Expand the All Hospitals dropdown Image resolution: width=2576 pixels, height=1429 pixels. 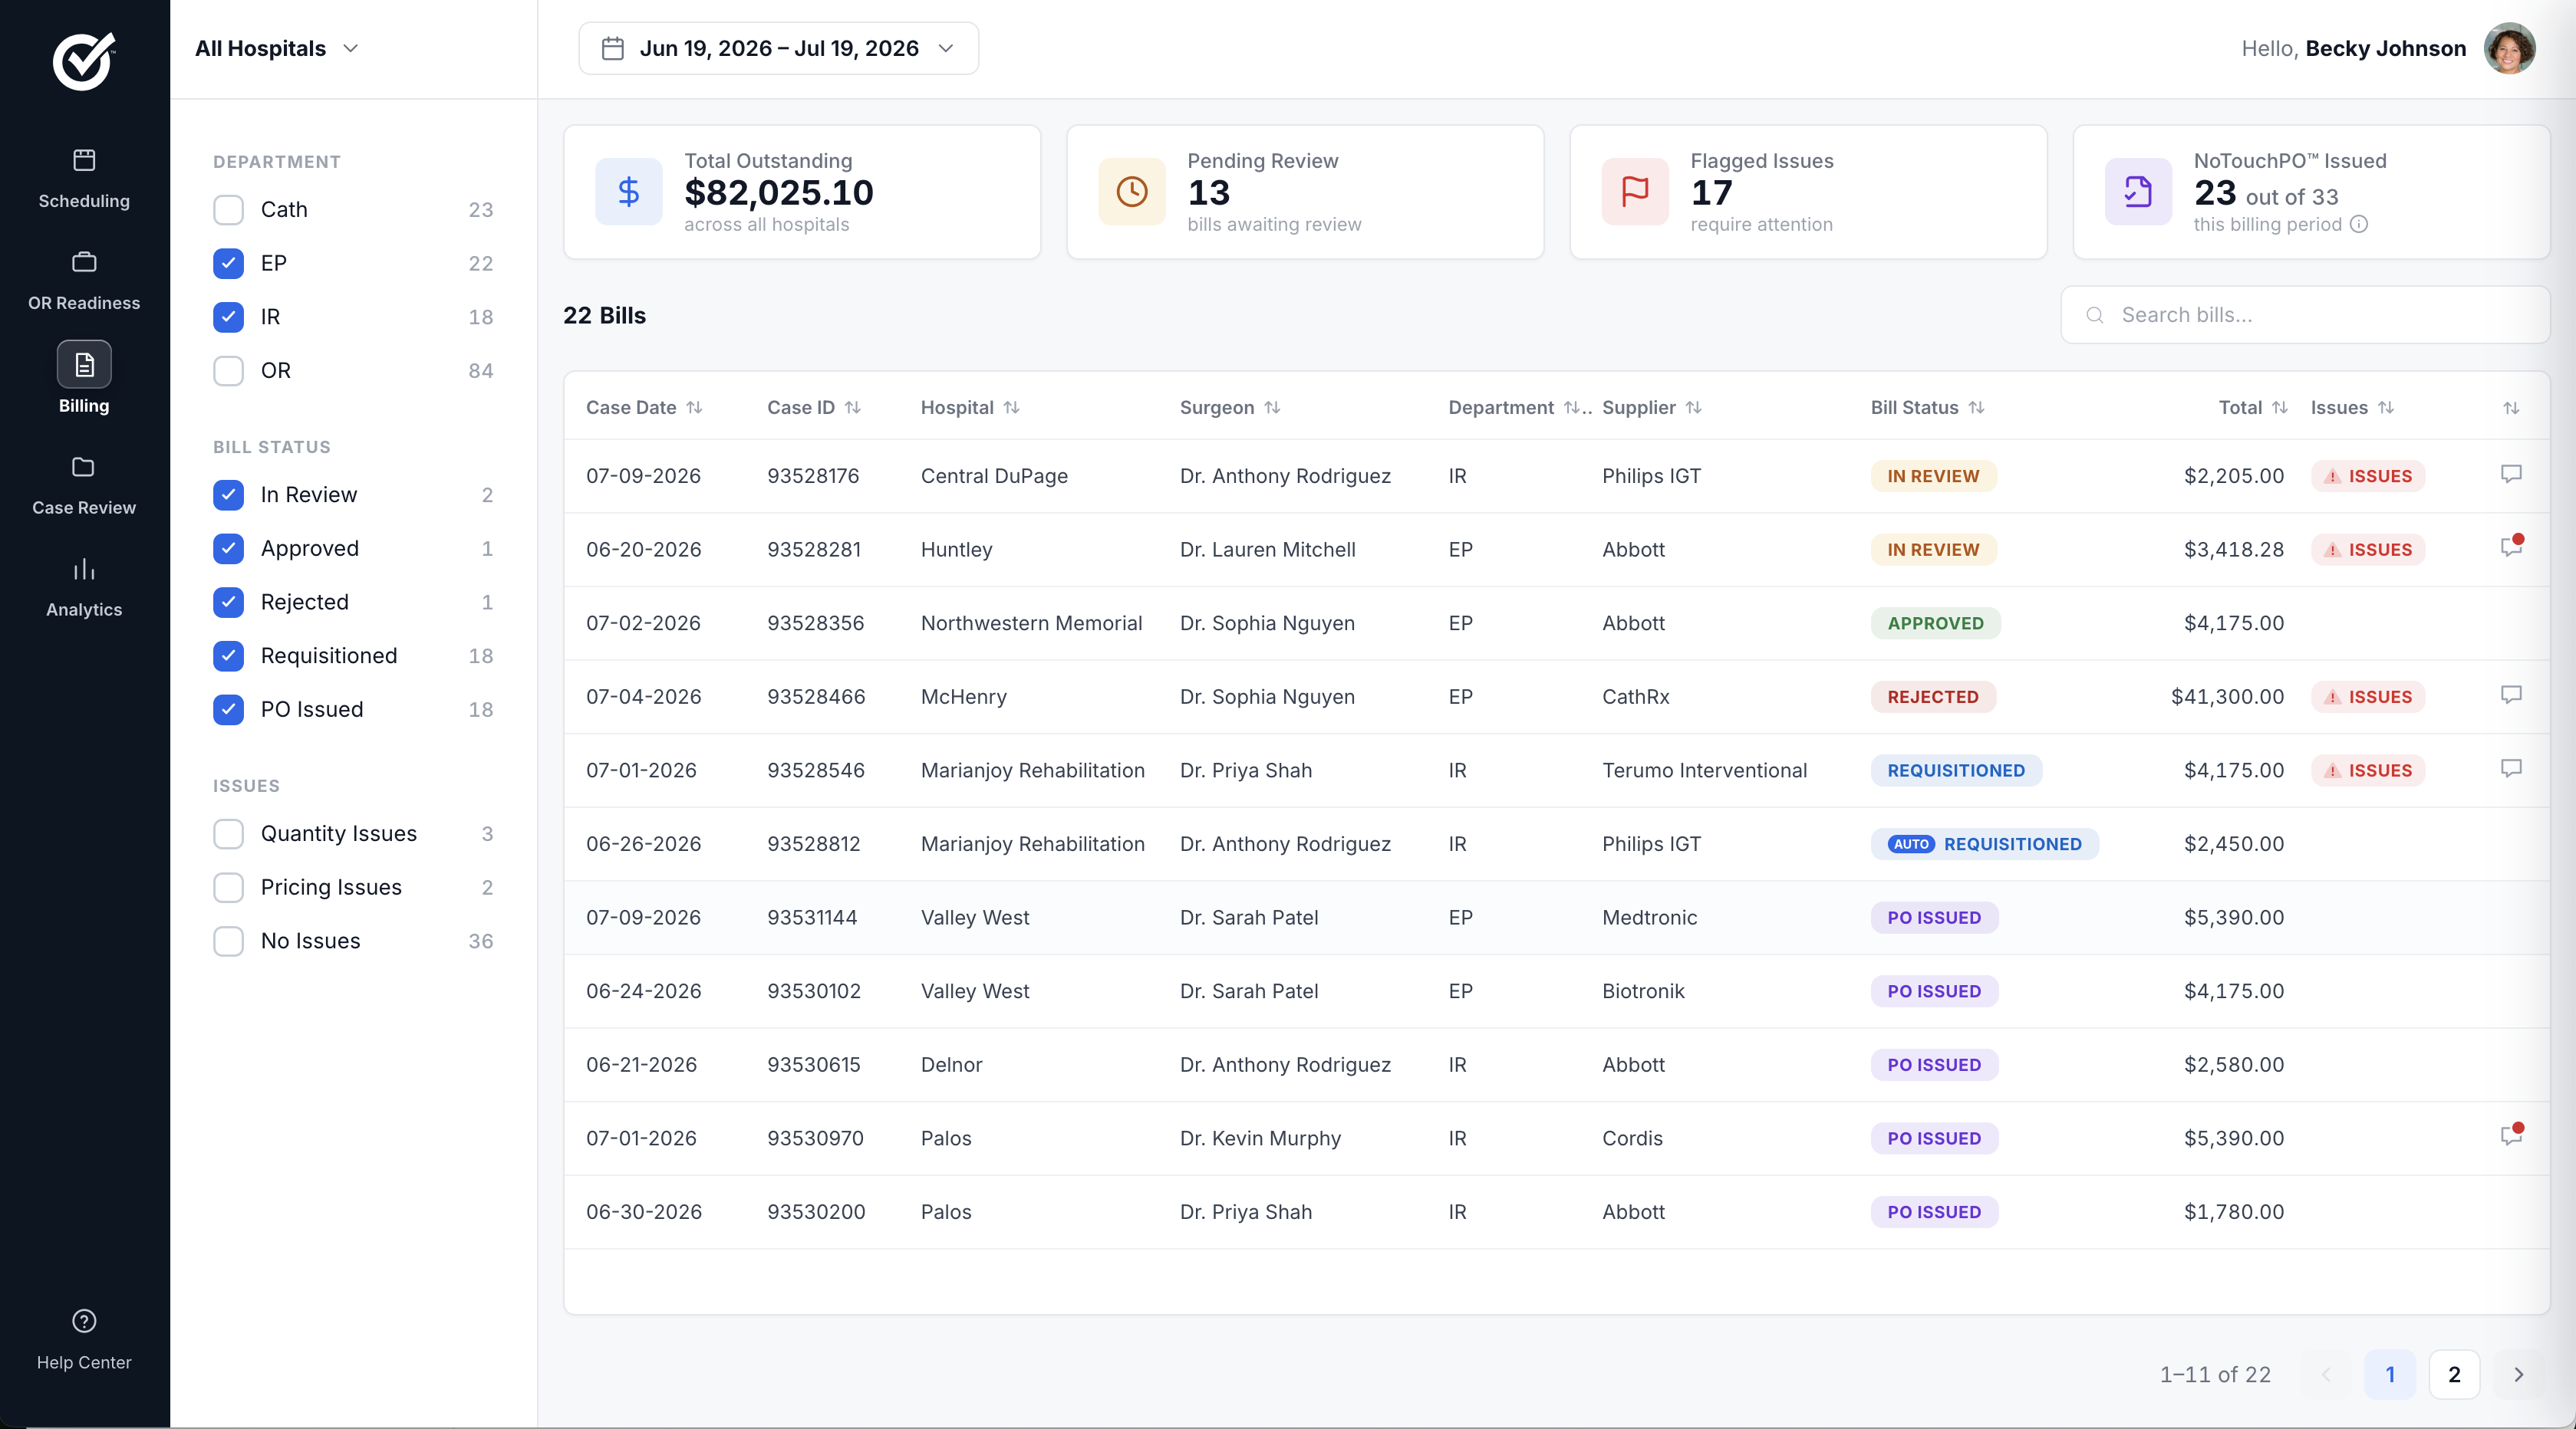pos(277,48)
